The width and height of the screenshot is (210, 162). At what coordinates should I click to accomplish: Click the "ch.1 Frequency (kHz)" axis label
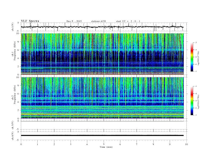pos(14,51)
